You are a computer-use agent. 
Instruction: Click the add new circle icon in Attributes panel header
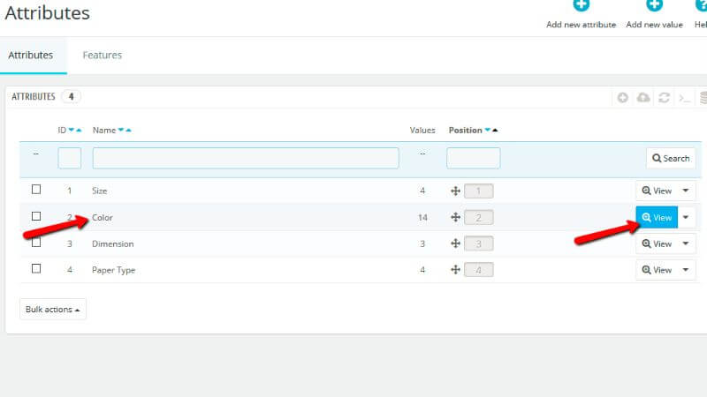[623, 97]
